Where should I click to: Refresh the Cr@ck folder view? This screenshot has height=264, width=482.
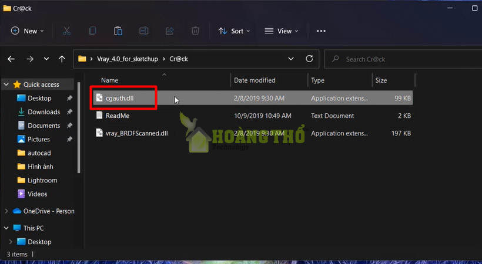(x=309, y=59)
